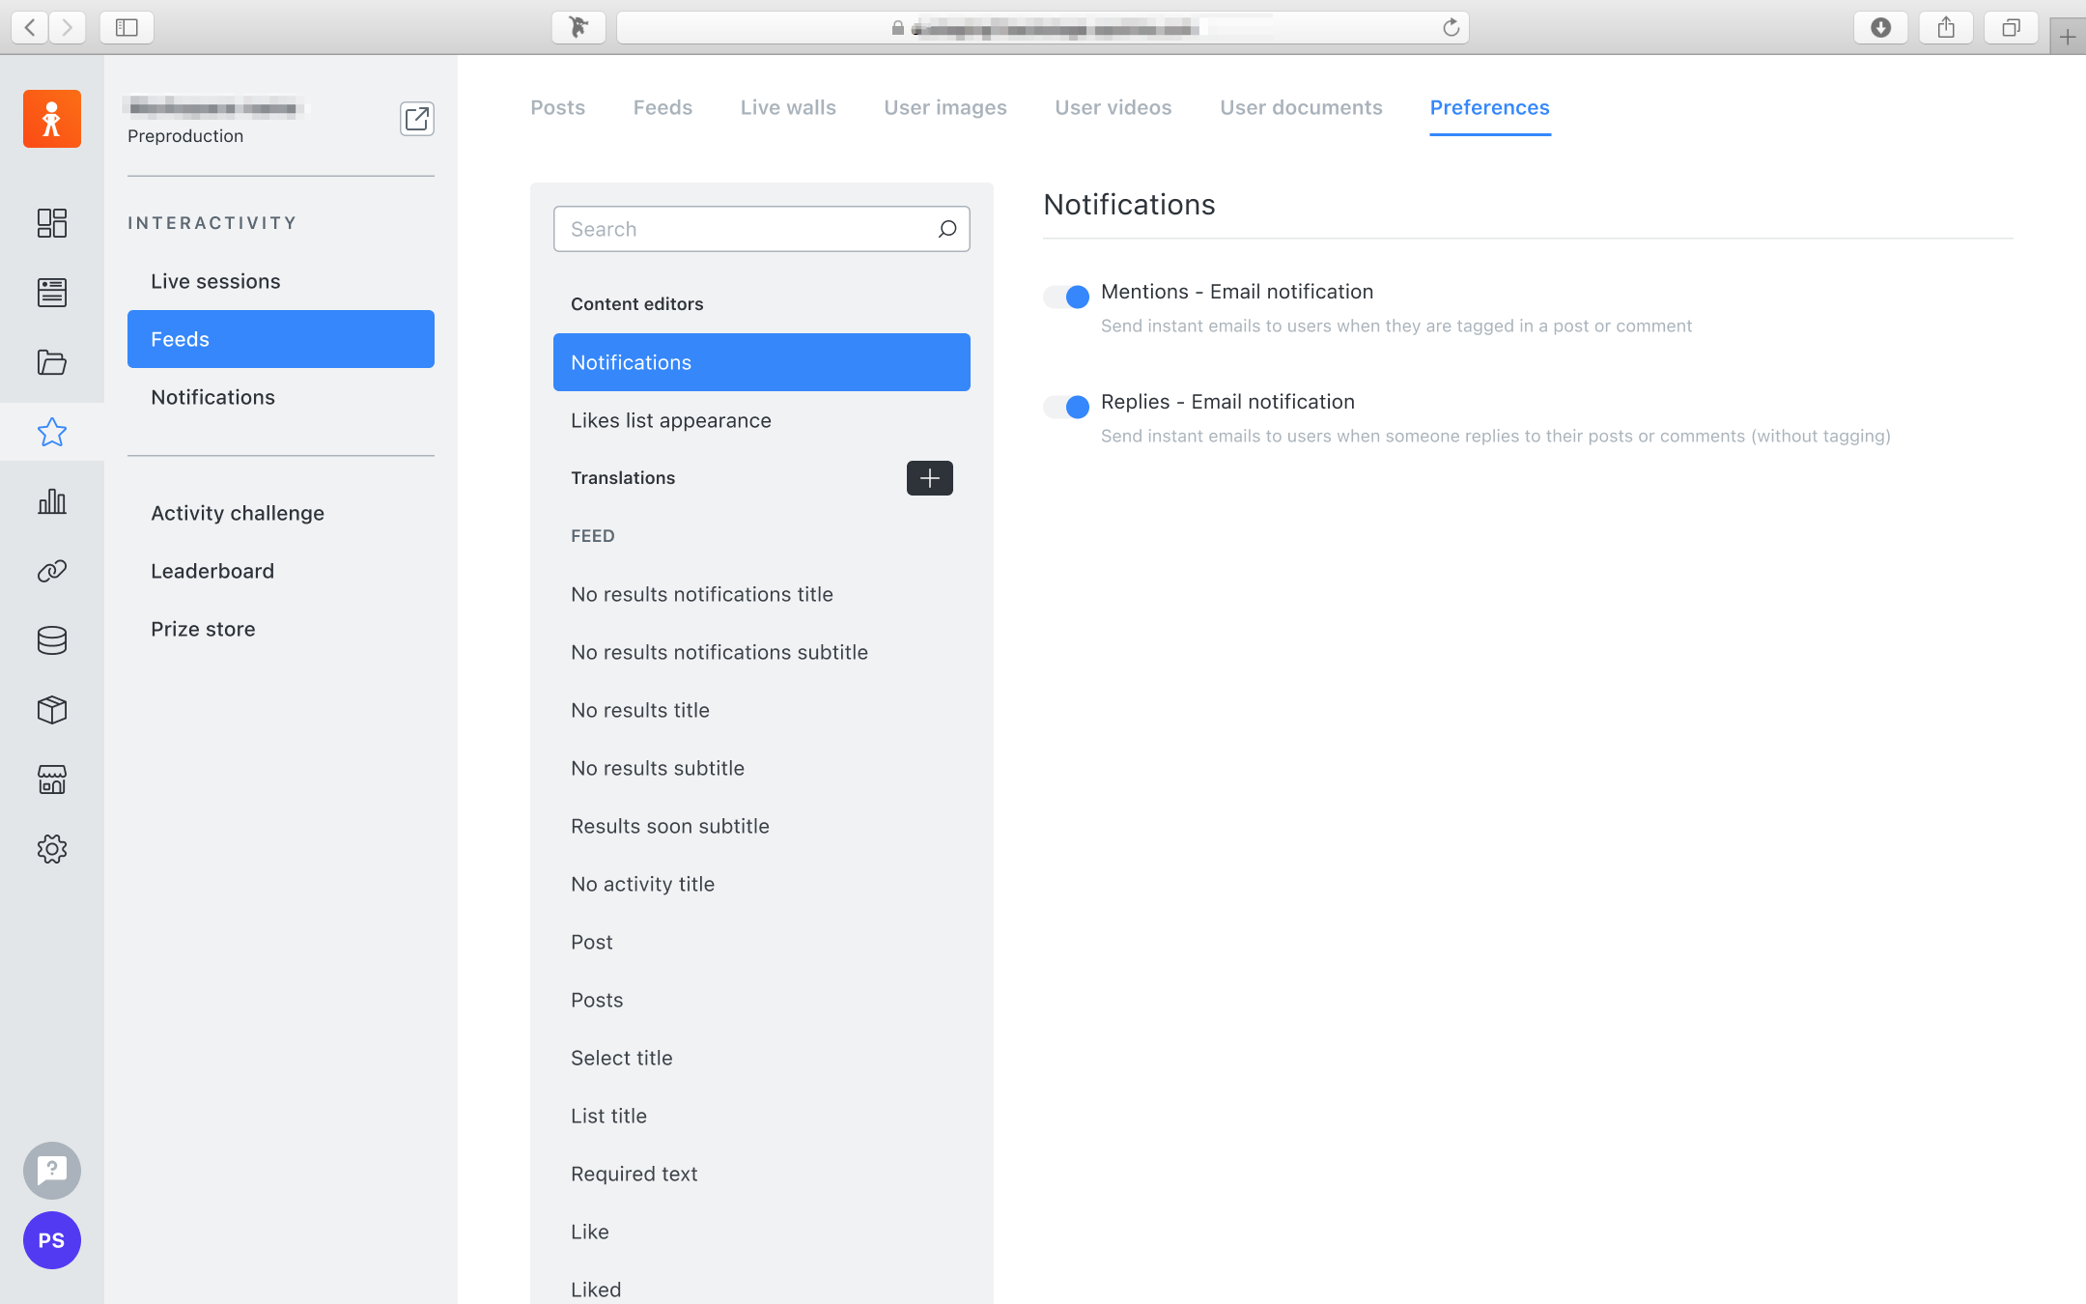
Task: Toggle the browser sidebar icon
Action: tap(127, 27)
